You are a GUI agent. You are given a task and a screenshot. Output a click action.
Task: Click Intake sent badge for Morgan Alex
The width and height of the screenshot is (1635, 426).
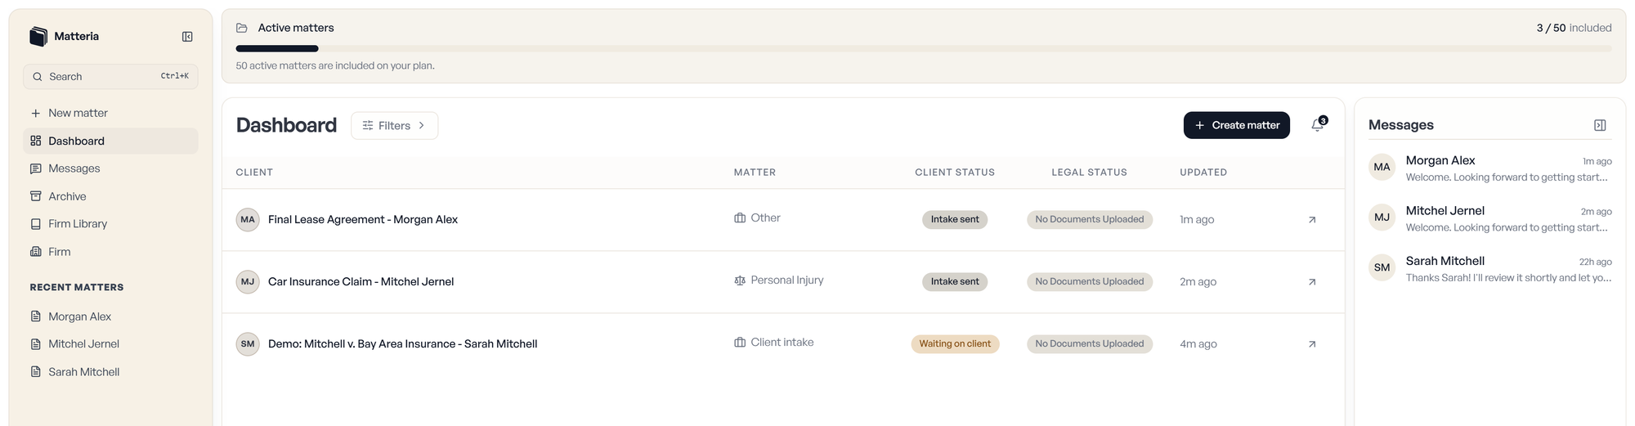pos(955,220)
